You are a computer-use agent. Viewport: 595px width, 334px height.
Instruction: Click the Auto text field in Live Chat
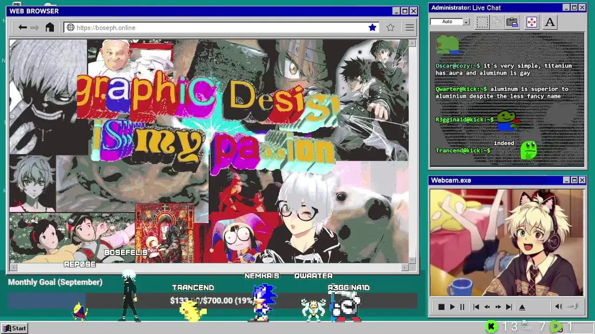click(447, 22)
